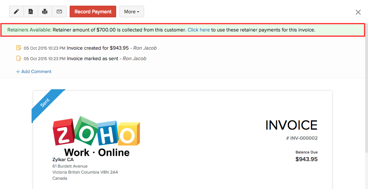Click the printer icon to print invoice
The width and height of the screenshot is (368, 189).
(x=45, y=11)
